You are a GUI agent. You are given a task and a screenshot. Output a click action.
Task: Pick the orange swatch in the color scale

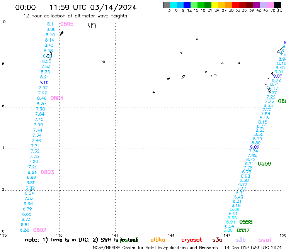point(229,5)
